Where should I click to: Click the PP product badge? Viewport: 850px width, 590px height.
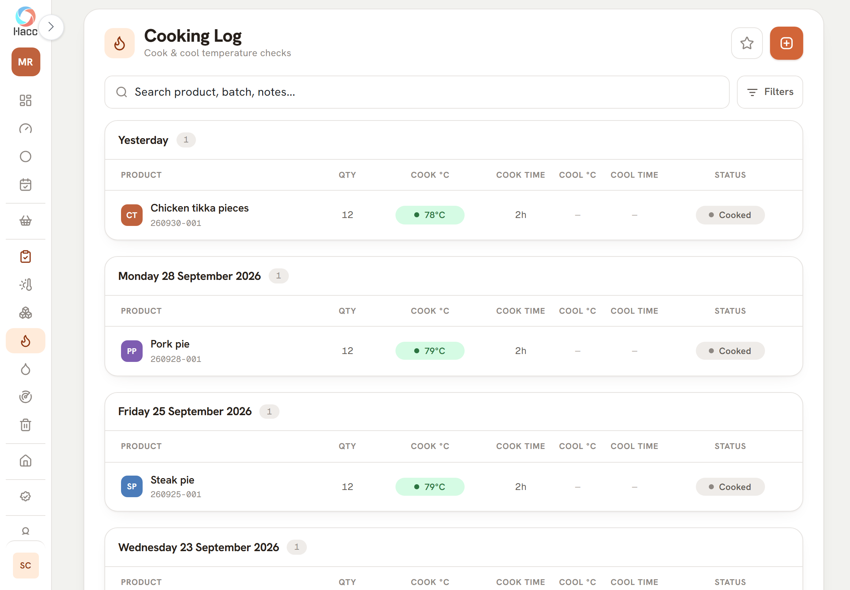tap(132, 351)
